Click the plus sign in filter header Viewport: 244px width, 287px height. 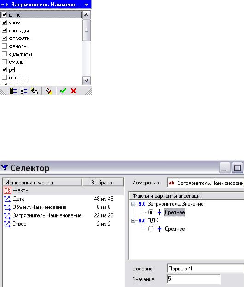click(7, 5)
